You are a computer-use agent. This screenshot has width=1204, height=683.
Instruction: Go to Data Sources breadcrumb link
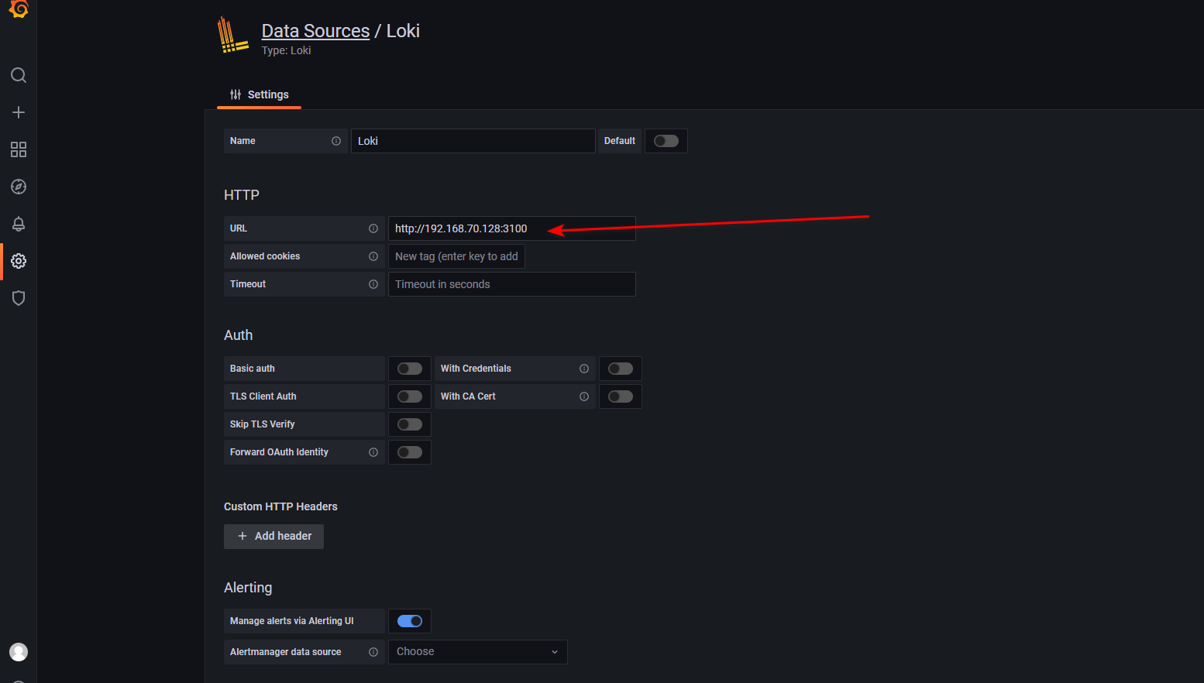[x=315, y=31]
